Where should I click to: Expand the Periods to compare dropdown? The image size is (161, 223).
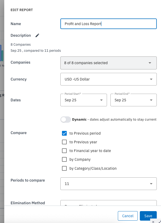[109, 183]
